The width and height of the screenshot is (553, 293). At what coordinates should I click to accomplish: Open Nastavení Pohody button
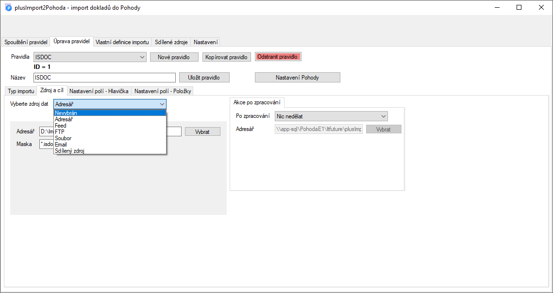pos(297,78)
